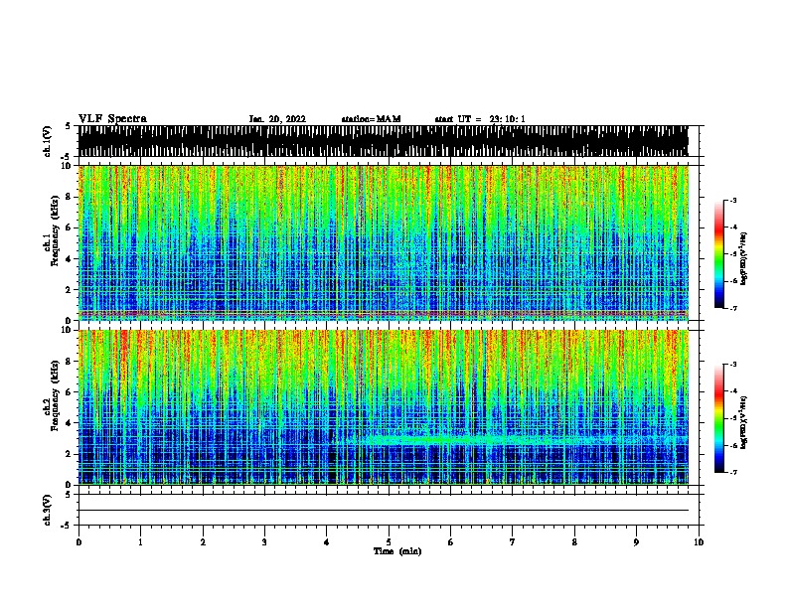Click time axis tick label "9"
787x608 pixels.
pos(636,542)
